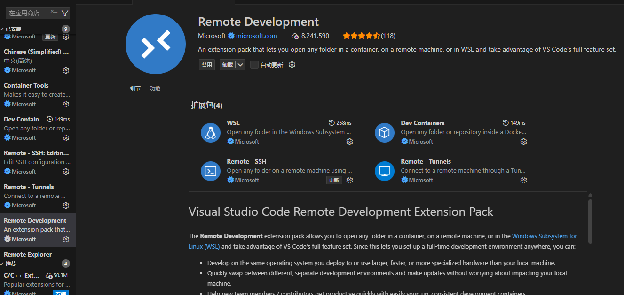Click the 扩展包(4) heading

pos(207,105)
